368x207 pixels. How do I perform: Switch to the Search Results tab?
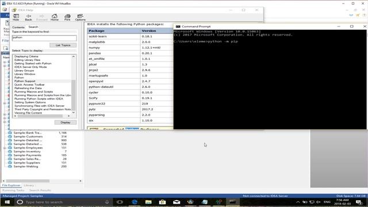click(40, 190)
